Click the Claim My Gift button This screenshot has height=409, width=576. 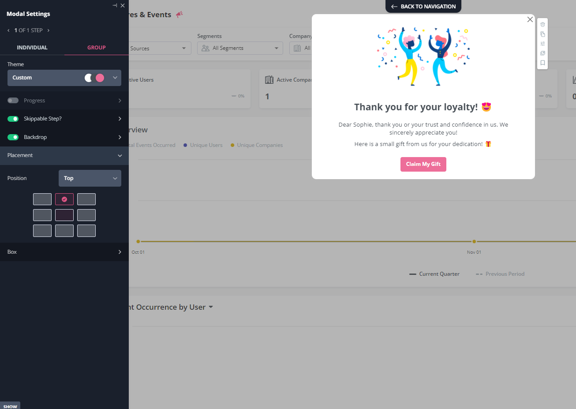423,164
